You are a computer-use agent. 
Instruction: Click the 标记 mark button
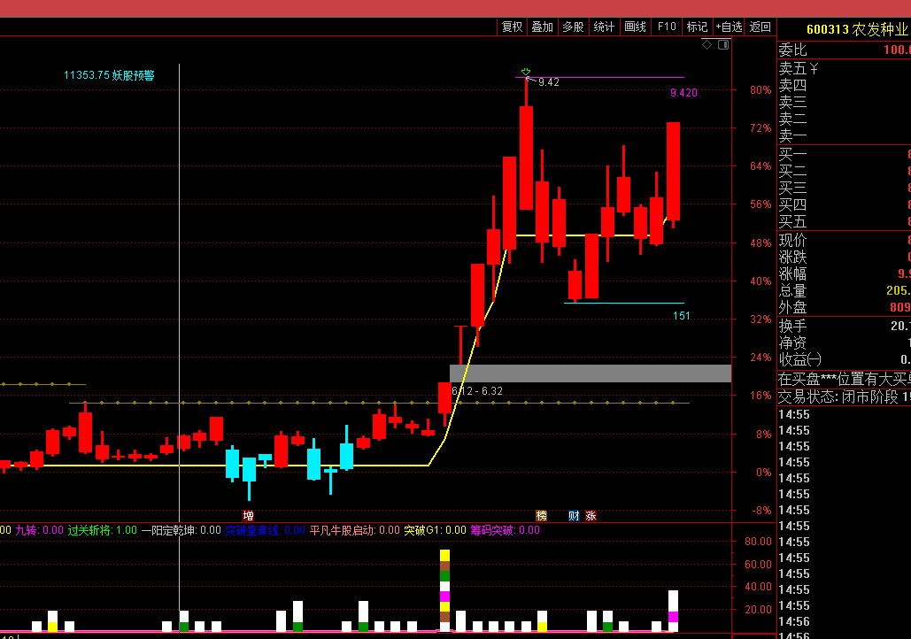click(698, 27)
